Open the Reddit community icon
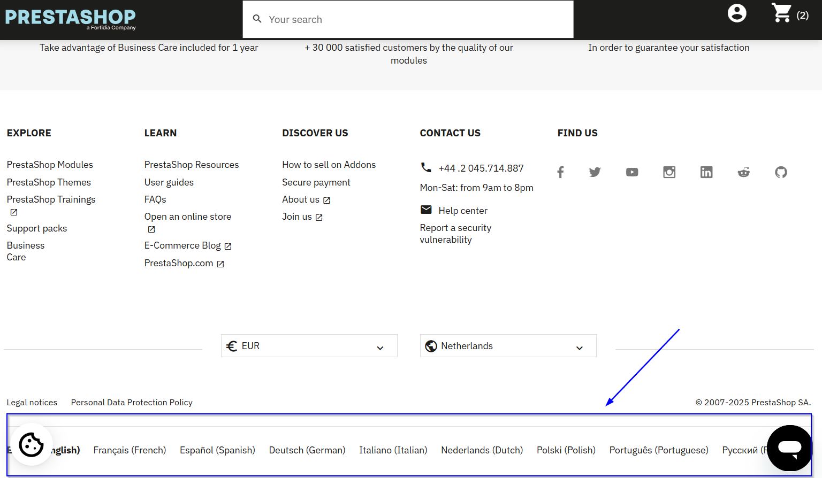The width and height of the screenshot is (822, 478). click(744, 172)
